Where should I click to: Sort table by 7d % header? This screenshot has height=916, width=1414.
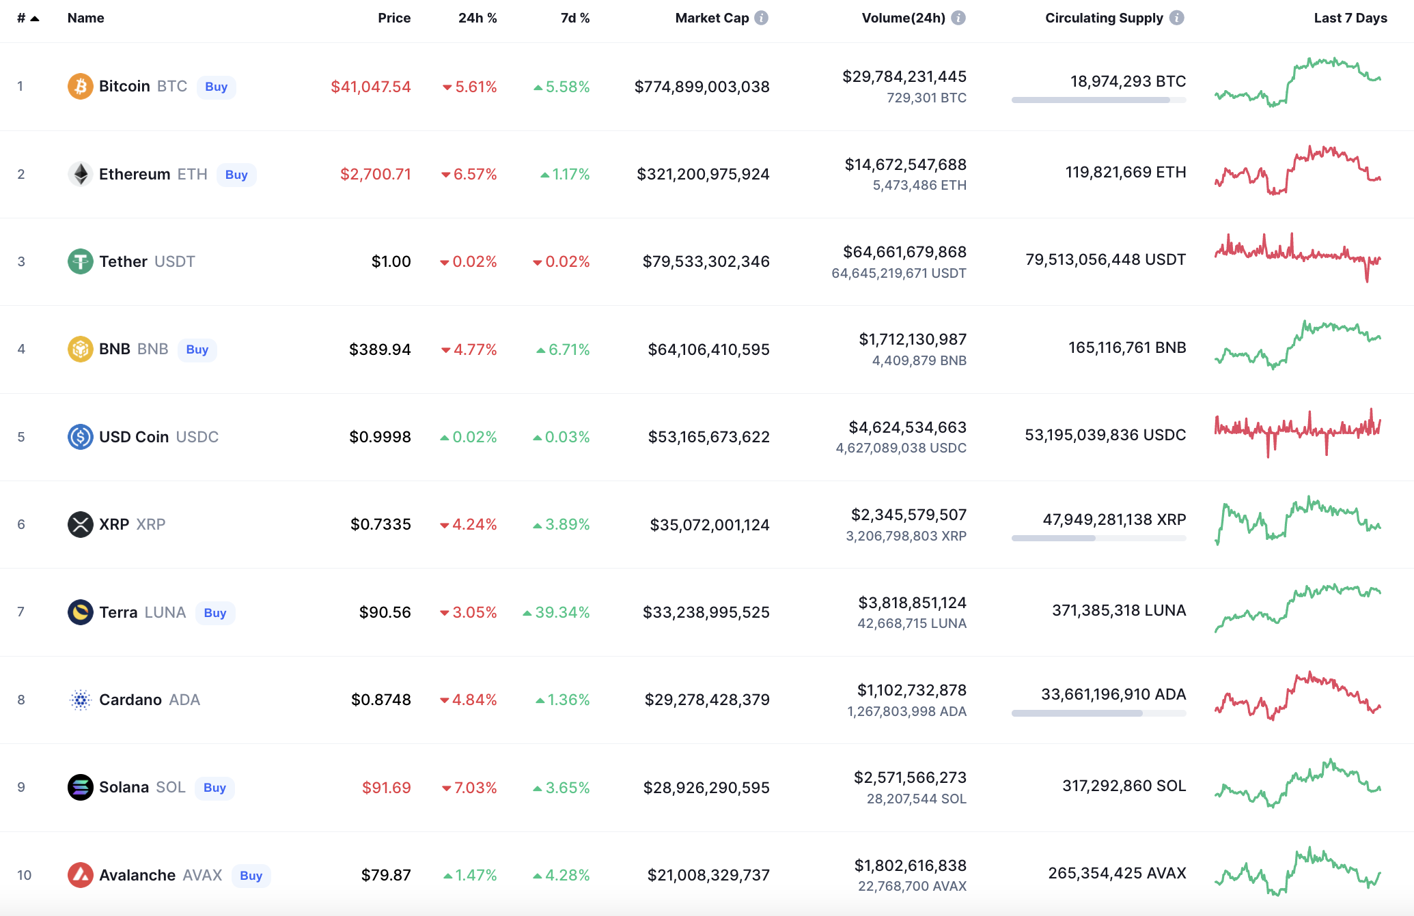point(574,18)
